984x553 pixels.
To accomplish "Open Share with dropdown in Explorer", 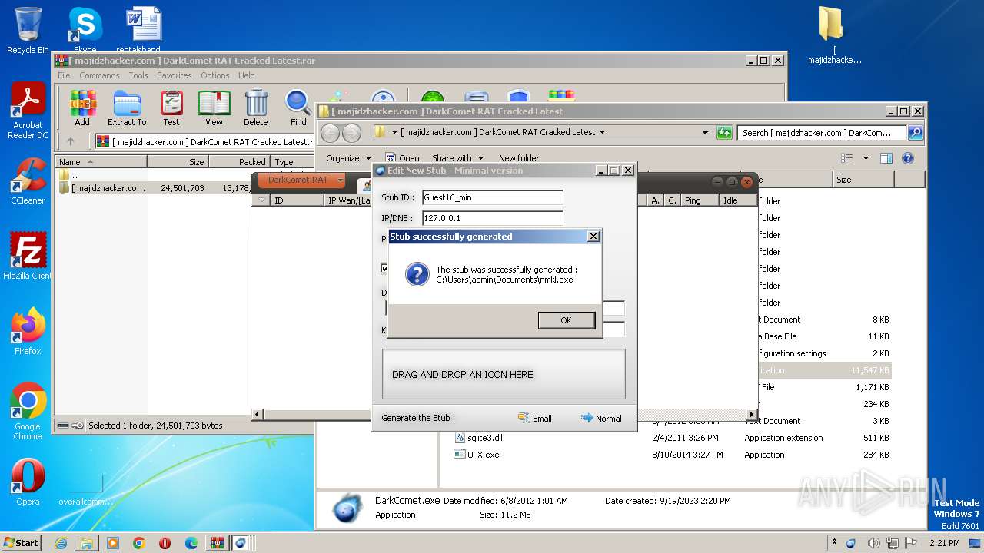I will [457, 158].
